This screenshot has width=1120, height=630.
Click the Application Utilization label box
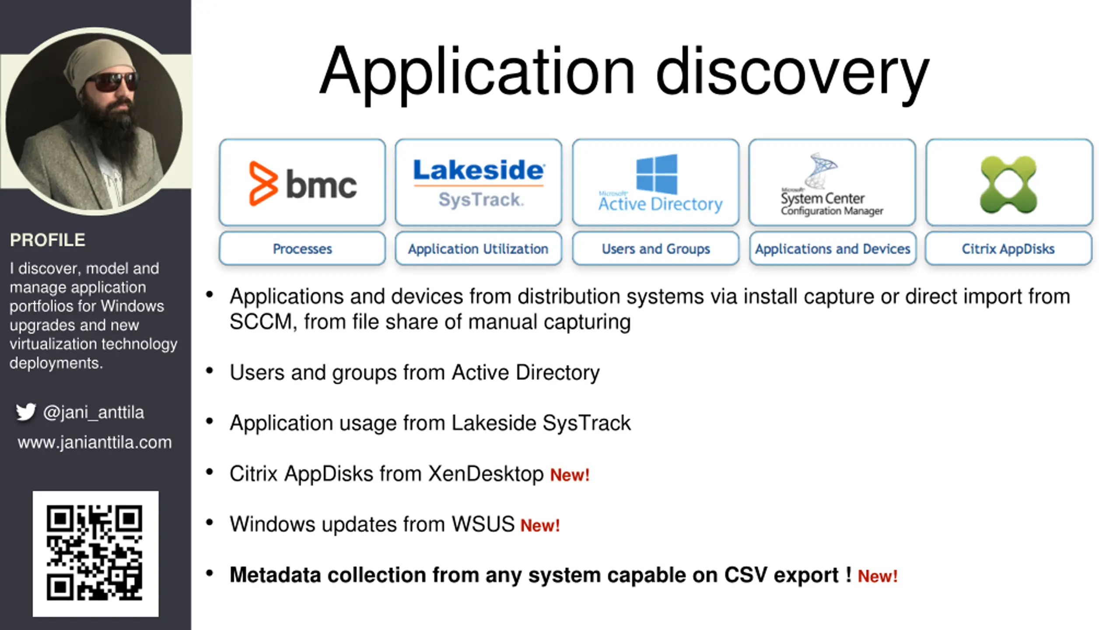click(x=478, y=248)
